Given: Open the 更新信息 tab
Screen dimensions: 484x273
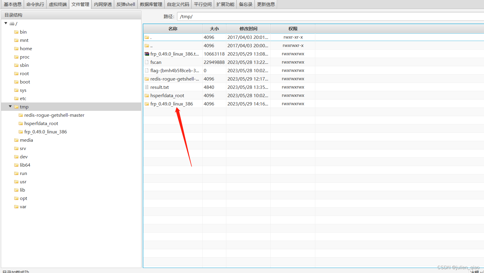Looking at the screenshot, I should point(266,4).
